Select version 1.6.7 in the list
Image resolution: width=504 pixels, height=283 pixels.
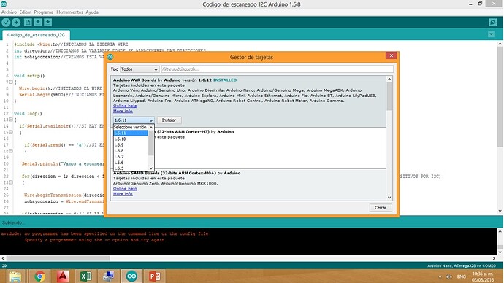(131, 157)
